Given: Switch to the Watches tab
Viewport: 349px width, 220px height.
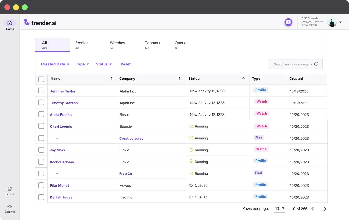Looking at the screenshot, I should (117, 45).
